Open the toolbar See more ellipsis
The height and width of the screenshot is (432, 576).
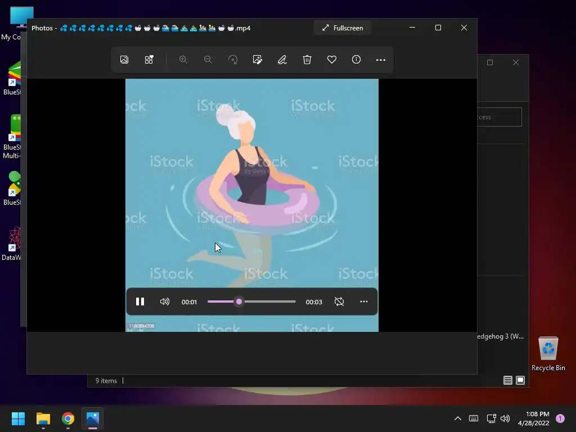[381, 60]
